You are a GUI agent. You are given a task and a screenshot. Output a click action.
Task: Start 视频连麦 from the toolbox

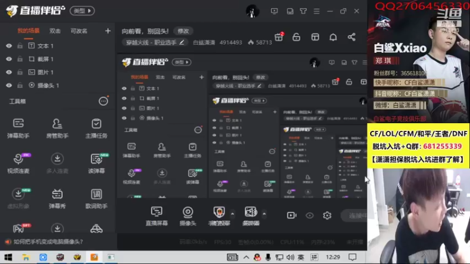click(x=18, y=164)
